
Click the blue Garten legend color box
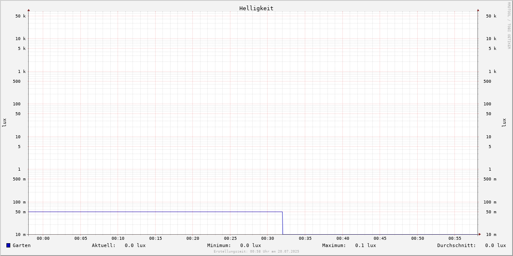tap(8, 245)
